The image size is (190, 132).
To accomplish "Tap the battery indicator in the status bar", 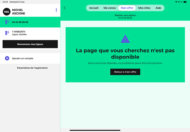I will pyautogui.click(x=186, y=2).
